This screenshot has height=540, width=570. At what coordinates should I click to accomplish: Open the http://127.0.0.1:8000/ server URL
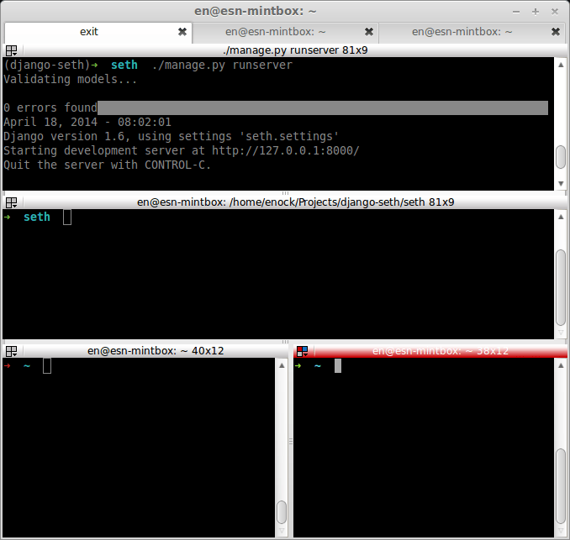click(285, 150)
